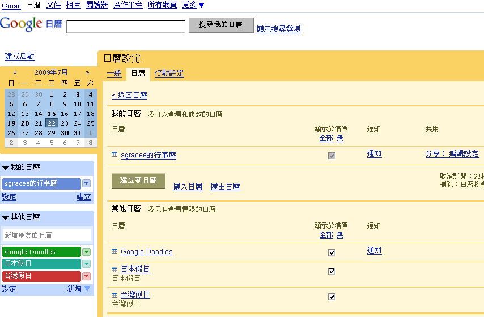Switch to the 一般 settings tab

point(114,74)
